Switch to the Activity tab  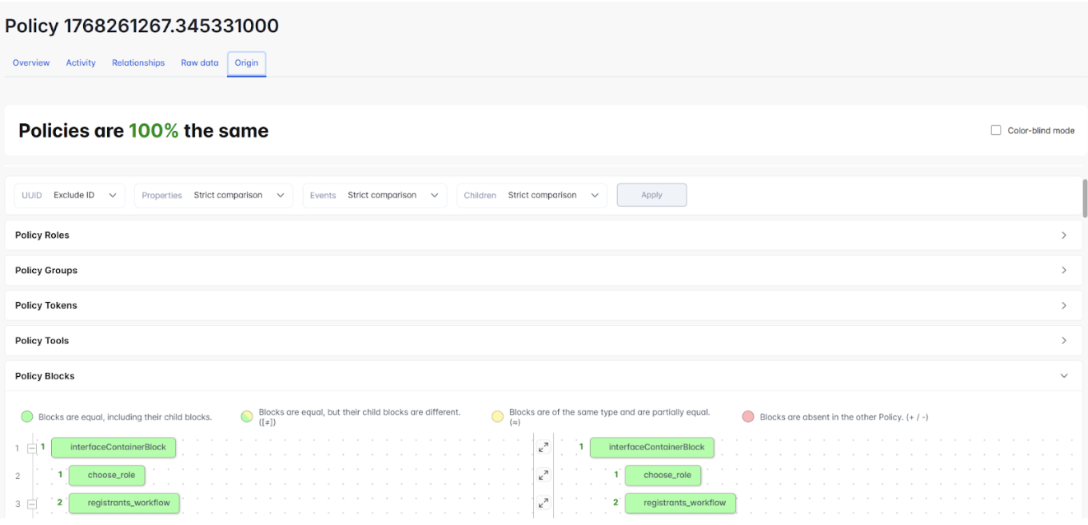(81, 63)
